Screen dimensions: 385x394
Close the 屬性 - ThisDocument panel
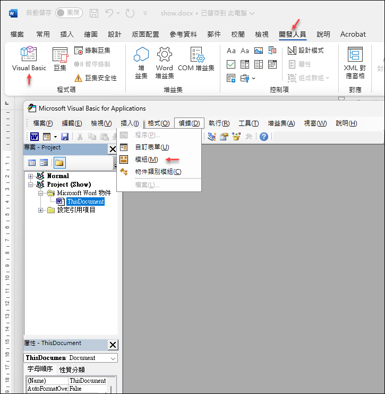pos(113,345)
